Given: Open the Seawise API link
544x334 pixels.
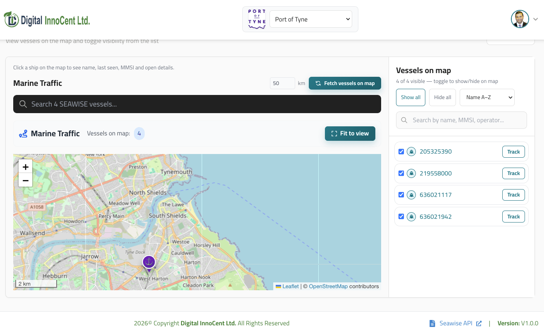Looking at the screenshot, I should pyautogui.click(x=456, y=323).
